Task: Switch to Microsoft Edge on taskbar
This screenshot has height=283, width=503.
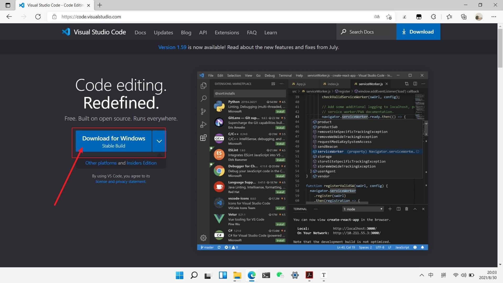Action: tap(251, 275)
